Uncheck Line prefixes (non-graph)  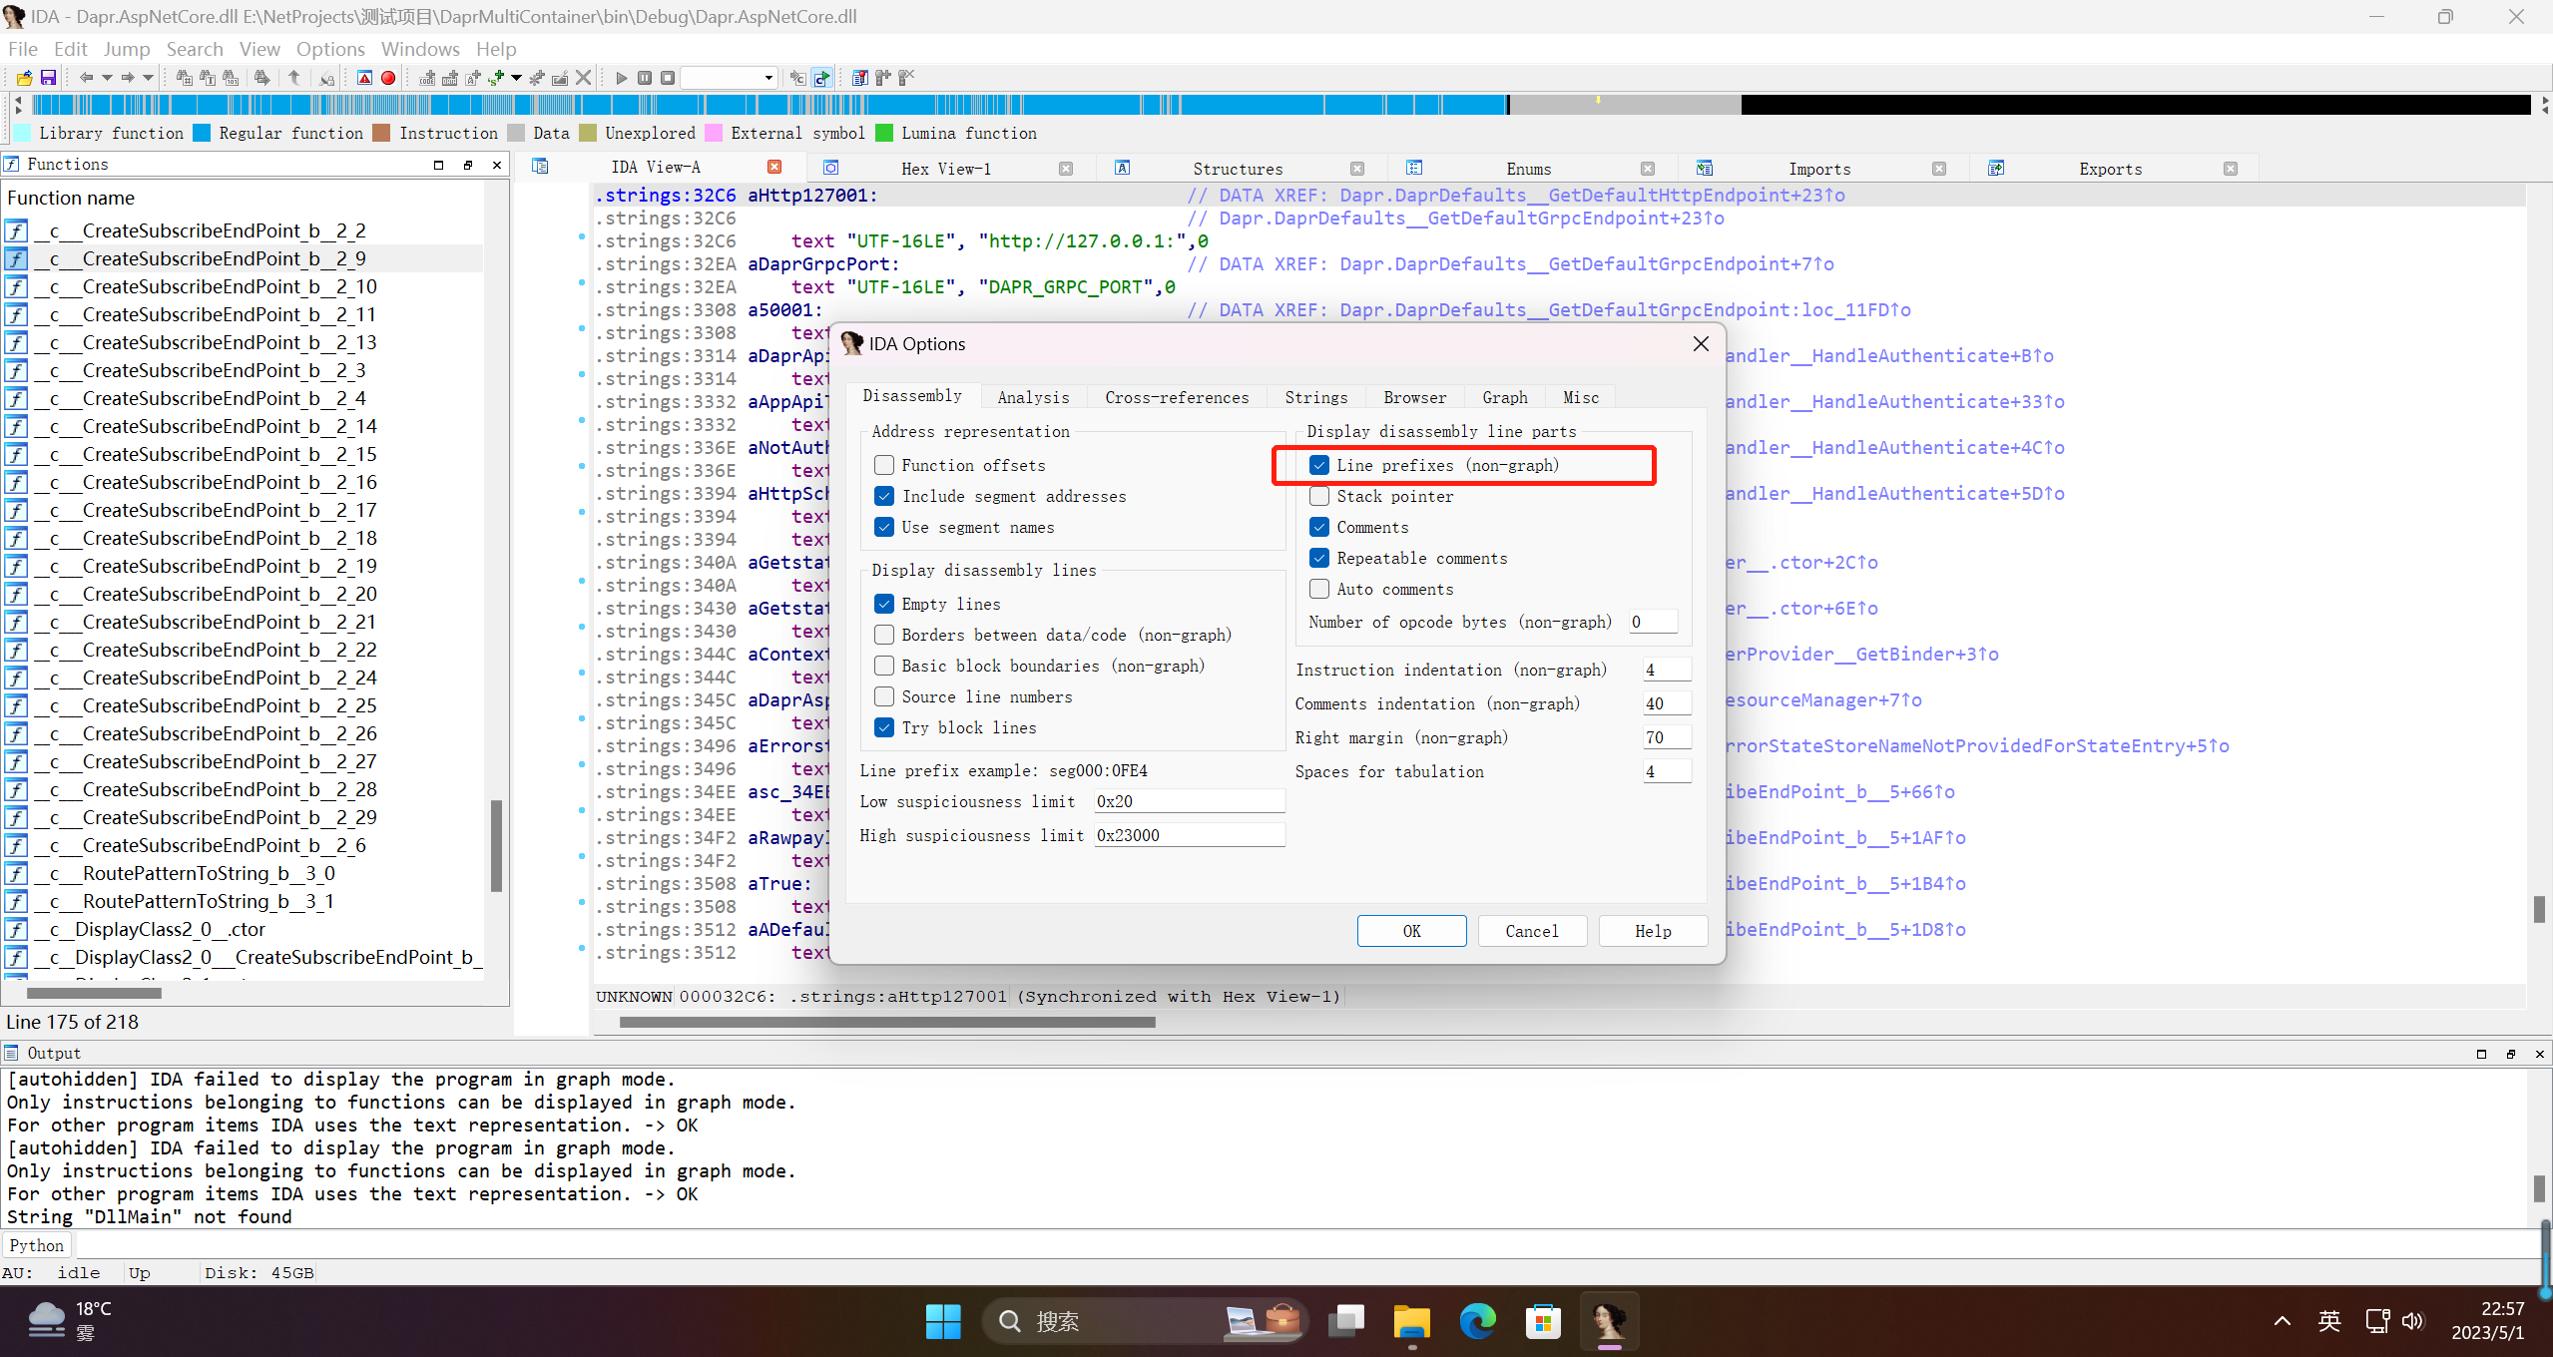click(1319, 466)
